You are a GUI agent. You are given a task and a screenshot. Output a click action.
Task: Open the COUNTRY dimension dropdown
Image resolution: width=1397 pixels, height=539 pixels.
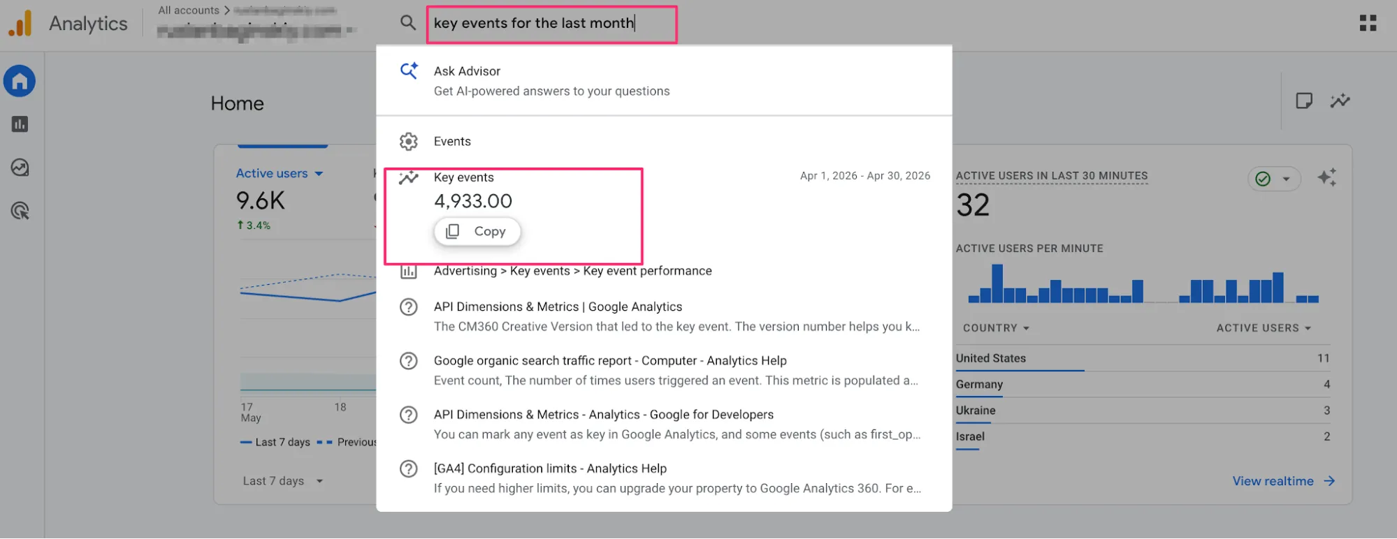pyautogui.click(x=996, y=328)
